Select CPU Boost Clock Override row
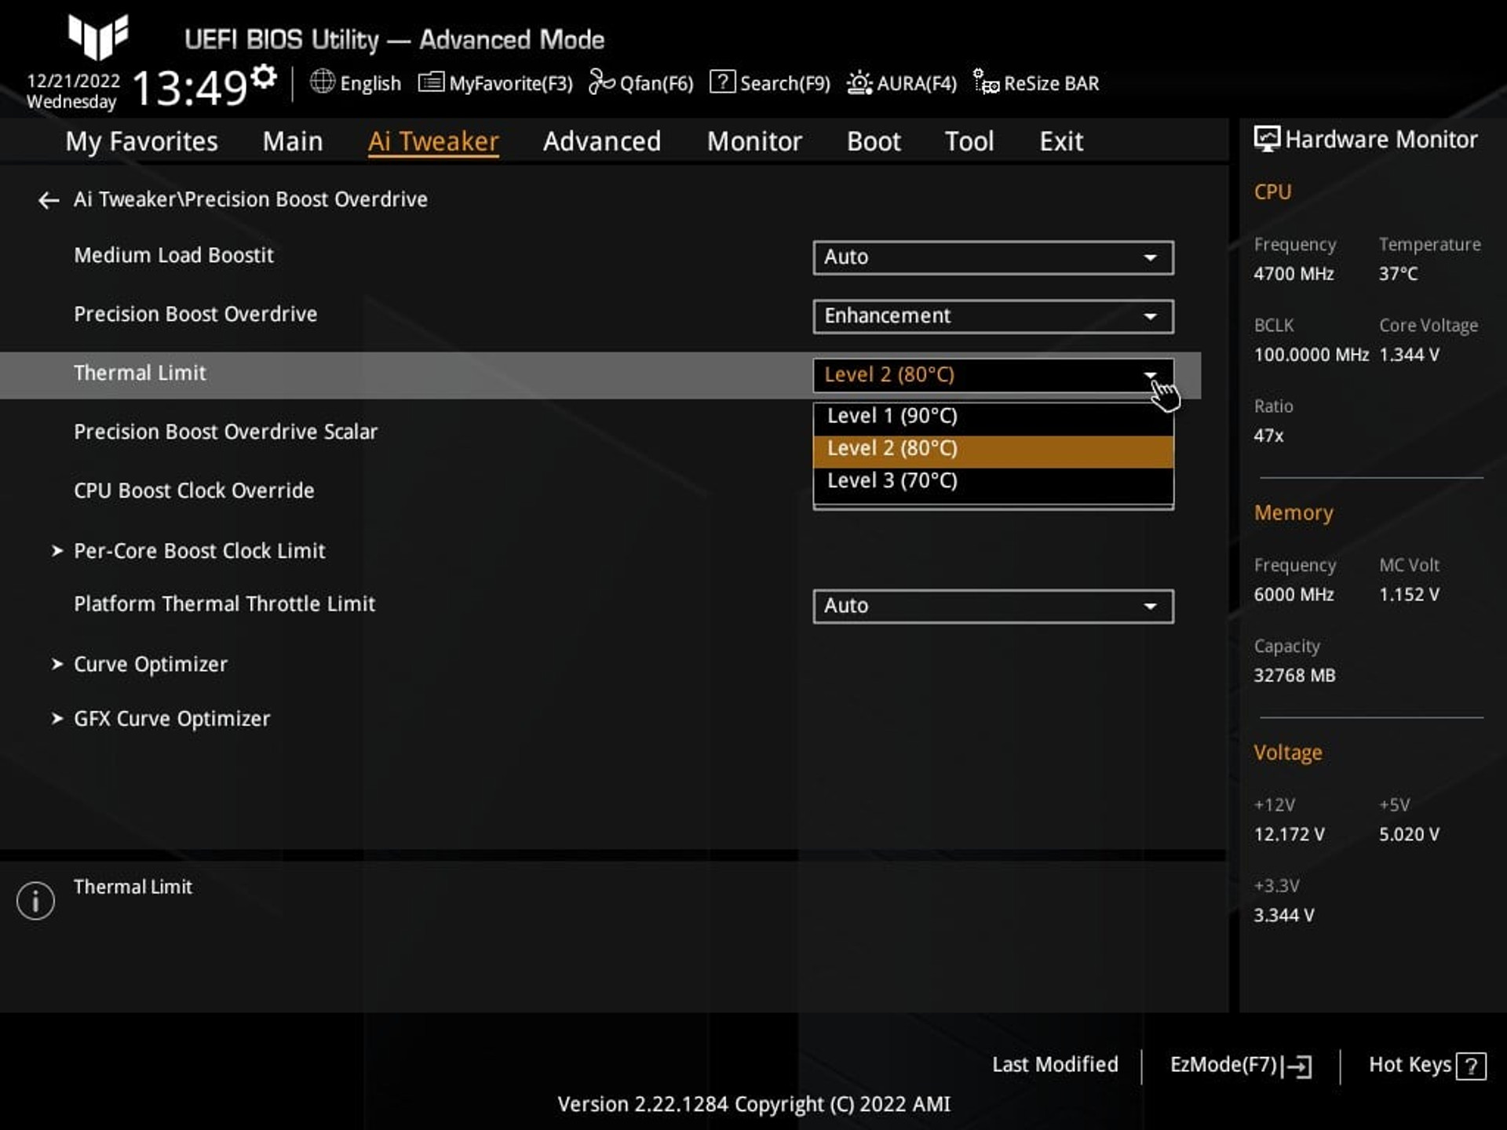The height and width of the screenshot is (1130, 1507). [x=194, y=491]
